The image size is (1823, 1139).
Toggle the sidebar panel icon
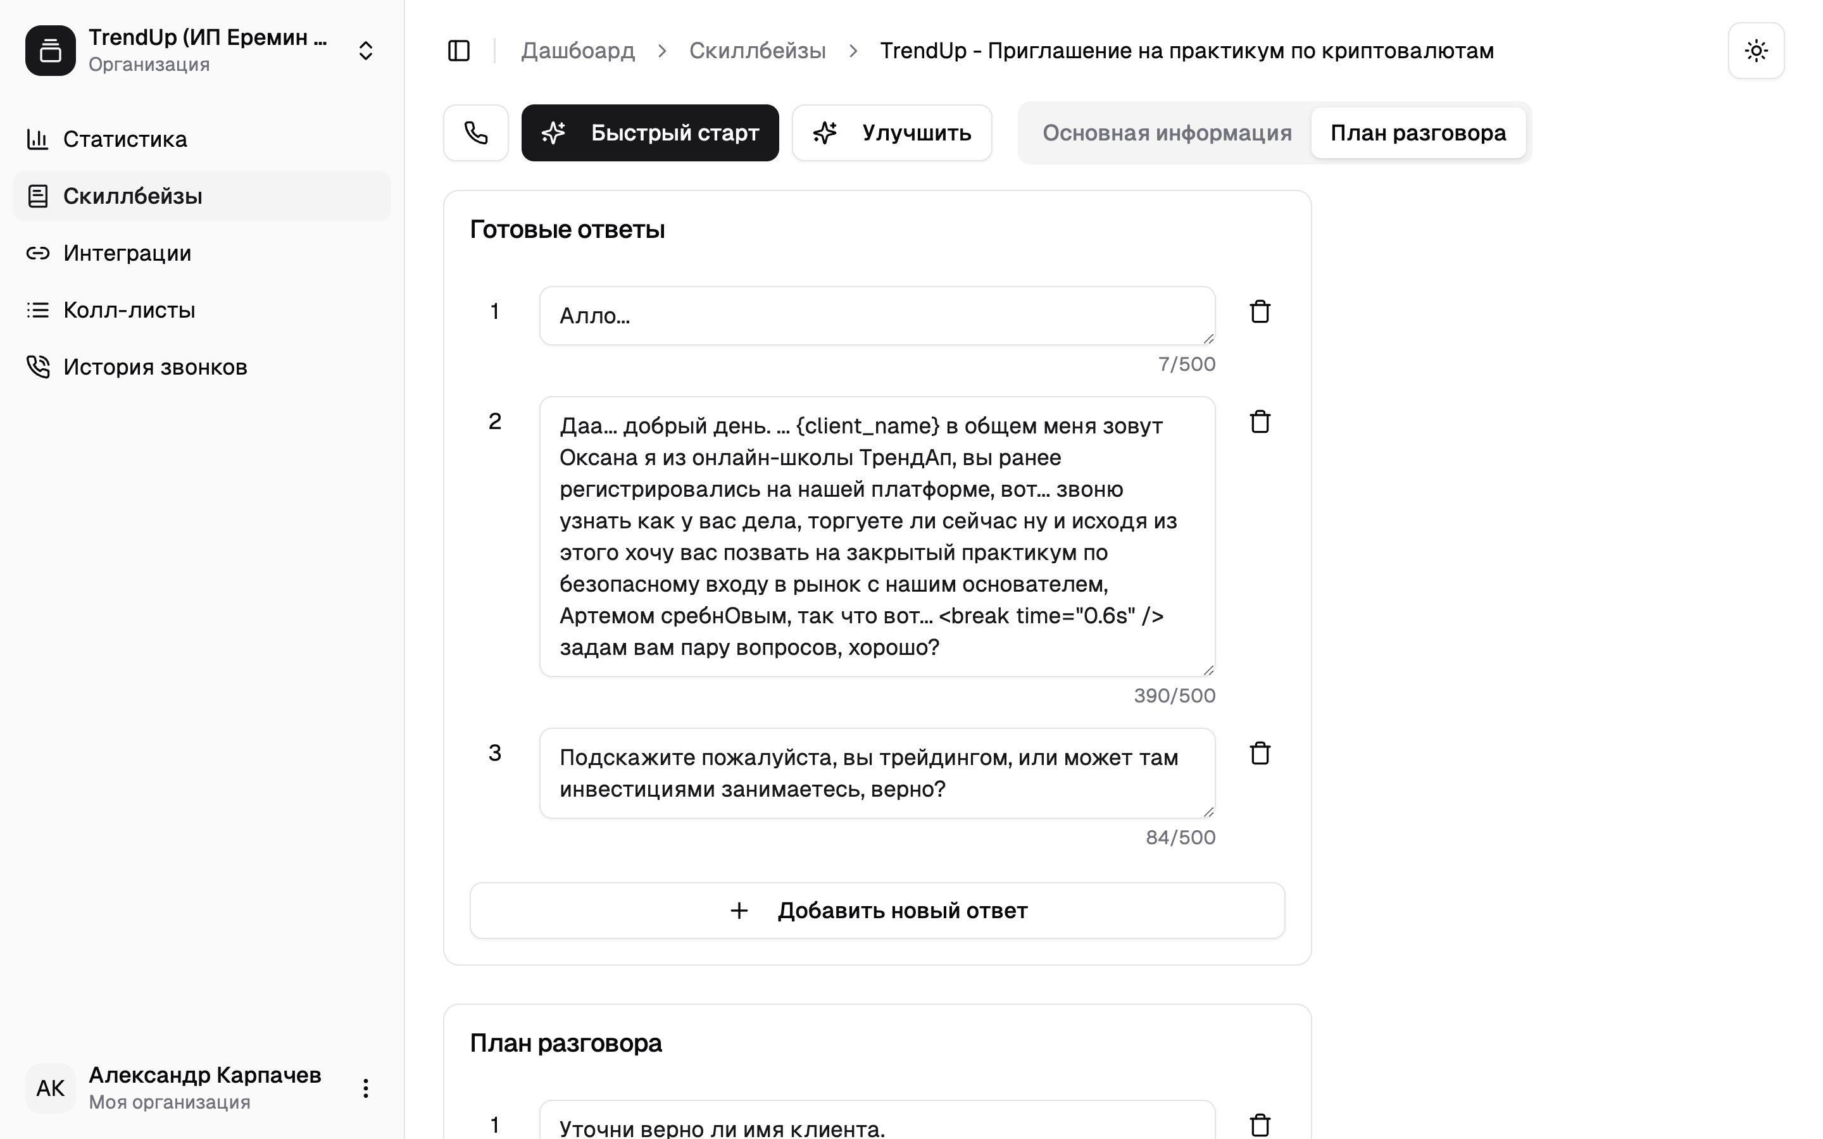coord(459,51)
